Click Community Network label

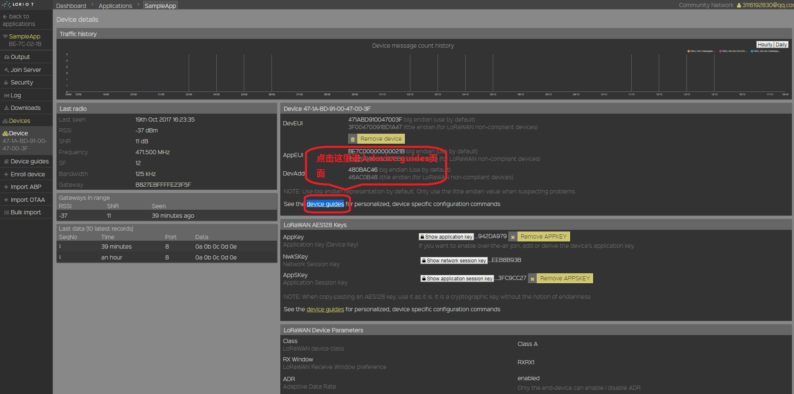706,5
